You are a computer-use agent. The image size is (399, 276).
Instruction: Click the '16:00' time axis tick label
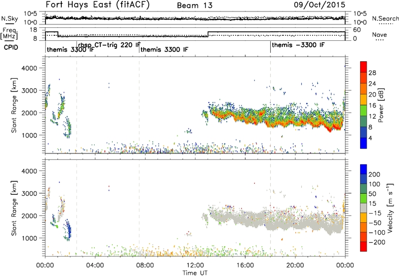click(245, 265)
